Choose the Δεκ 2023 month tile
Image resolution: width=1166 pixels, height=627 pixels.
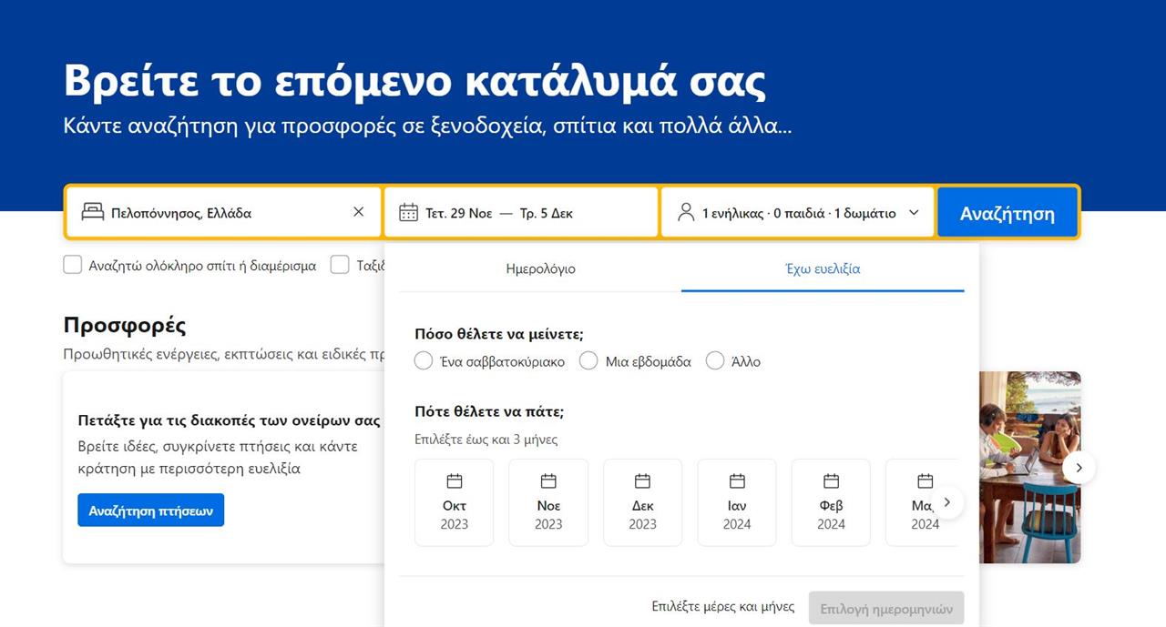[642, 502]
